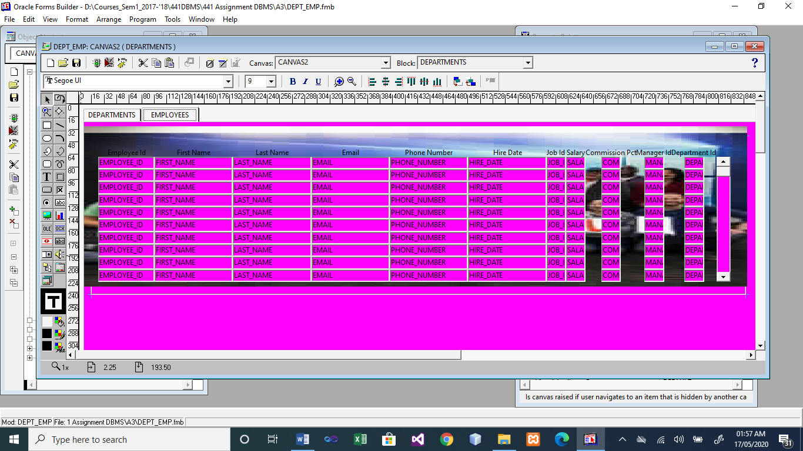Select the Rotate tool in tool palette

[60, 99]
